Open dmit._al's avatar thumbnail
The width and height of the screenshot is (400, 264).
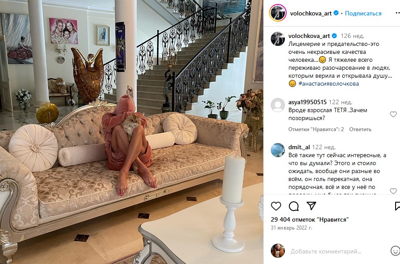coord(277,150)
